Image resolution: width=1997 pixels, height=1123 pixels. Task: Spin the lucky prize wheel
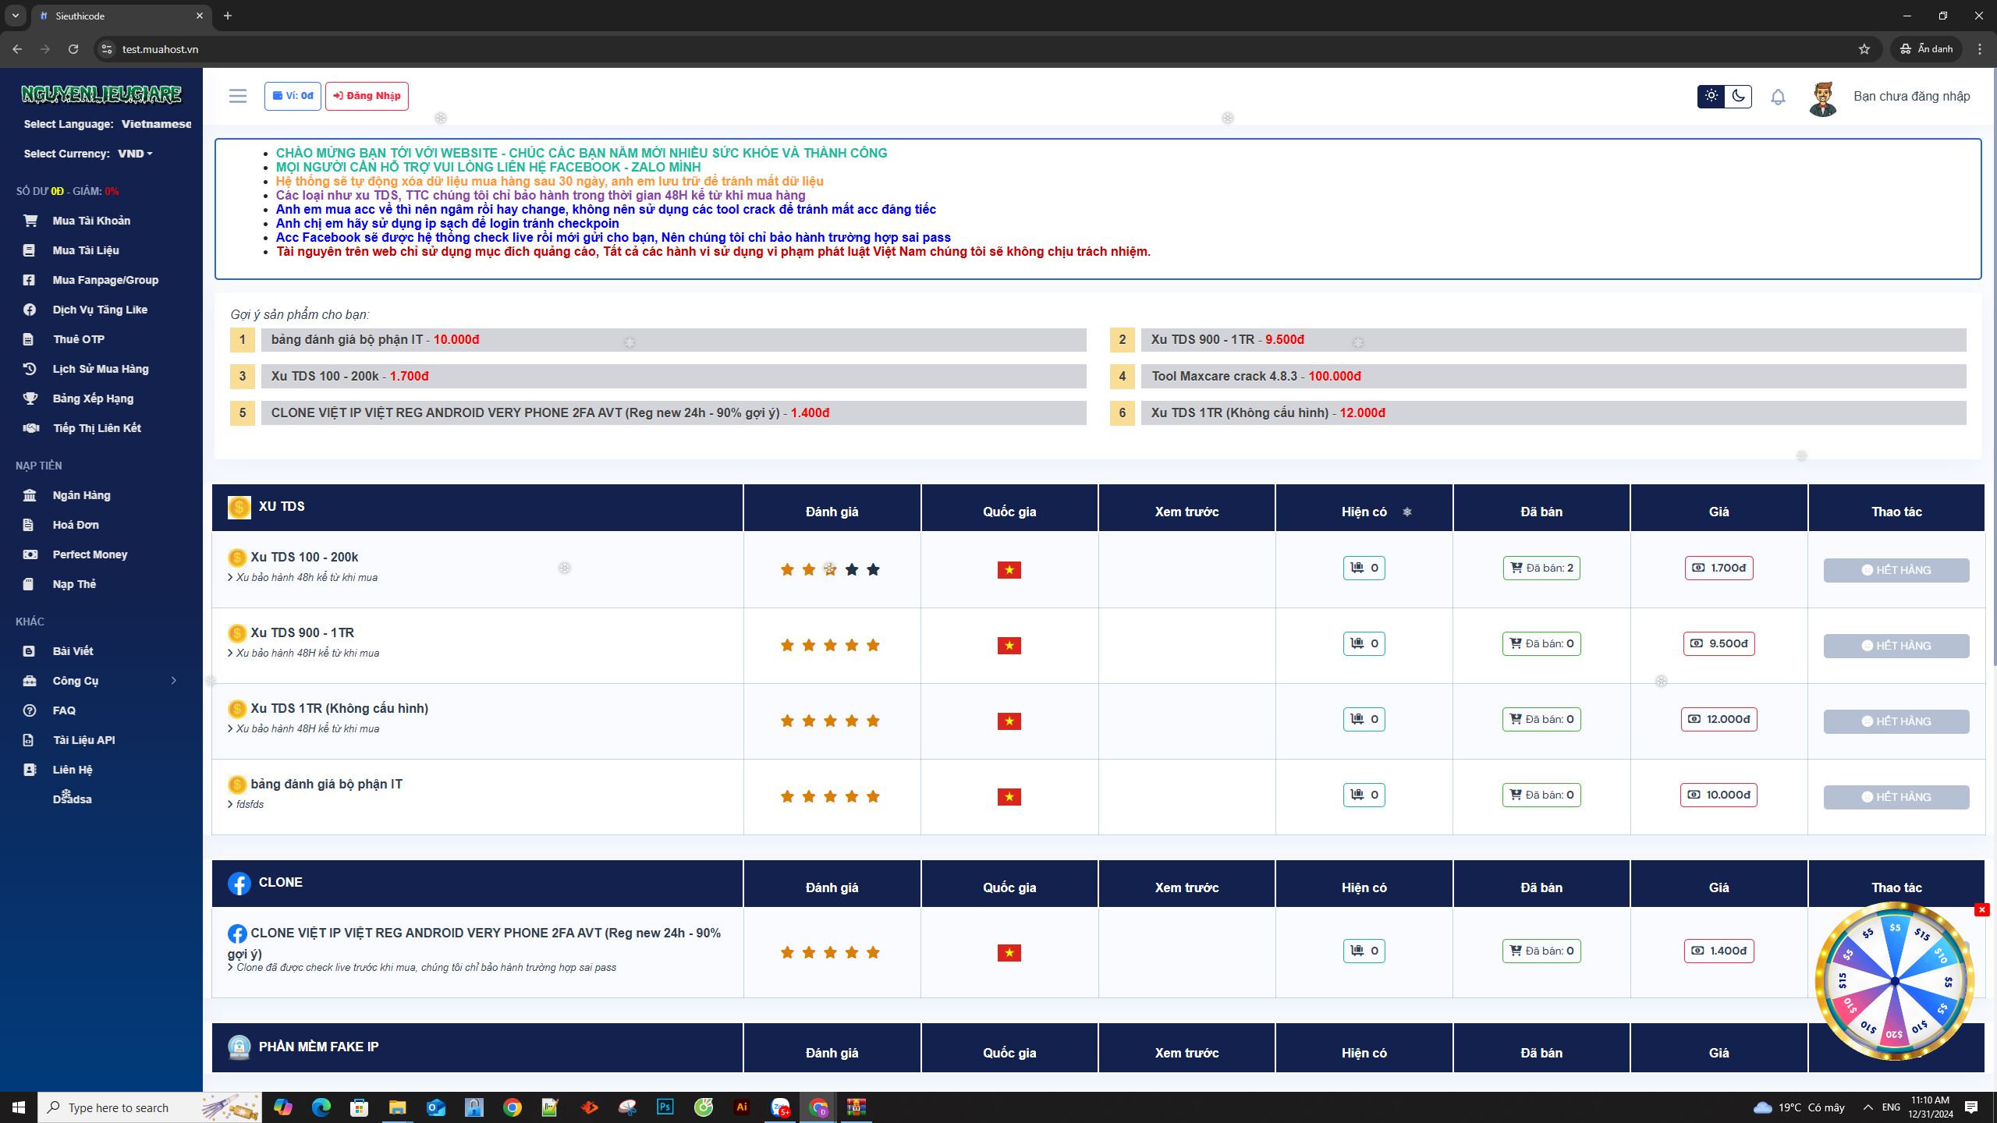pos(1895,981)
